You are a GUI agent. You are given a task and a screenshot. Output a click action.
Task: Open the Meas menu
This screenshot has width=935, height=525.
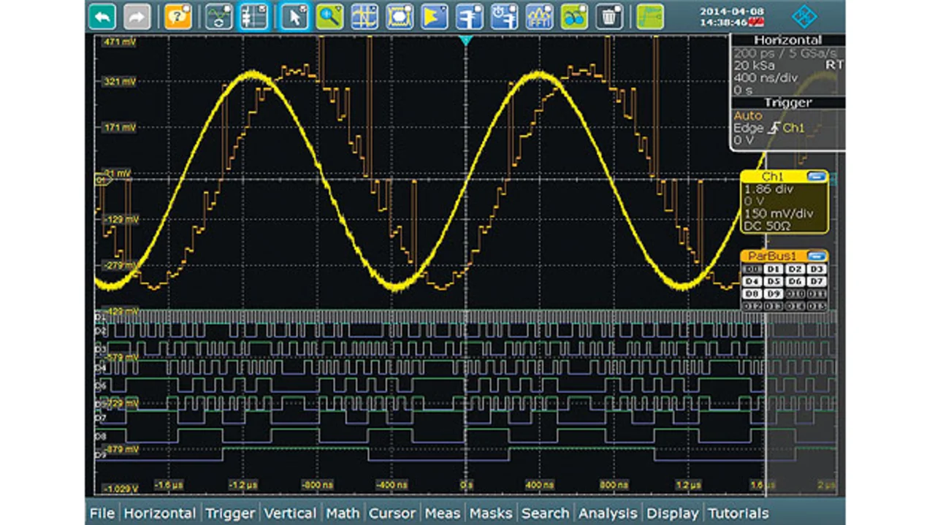pos(443,513)
